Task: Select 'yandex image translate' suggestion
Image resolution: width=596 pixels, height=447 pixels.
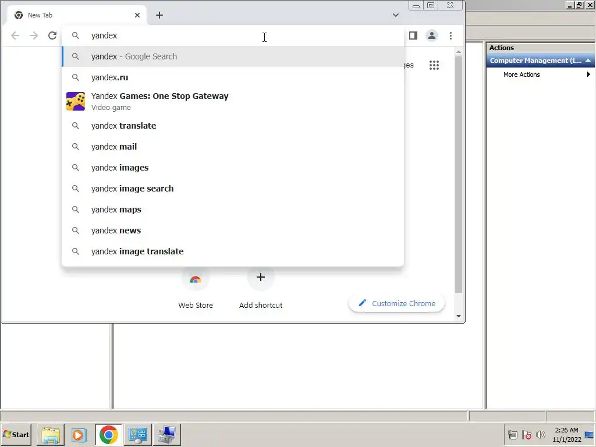Action: [233, 251]
